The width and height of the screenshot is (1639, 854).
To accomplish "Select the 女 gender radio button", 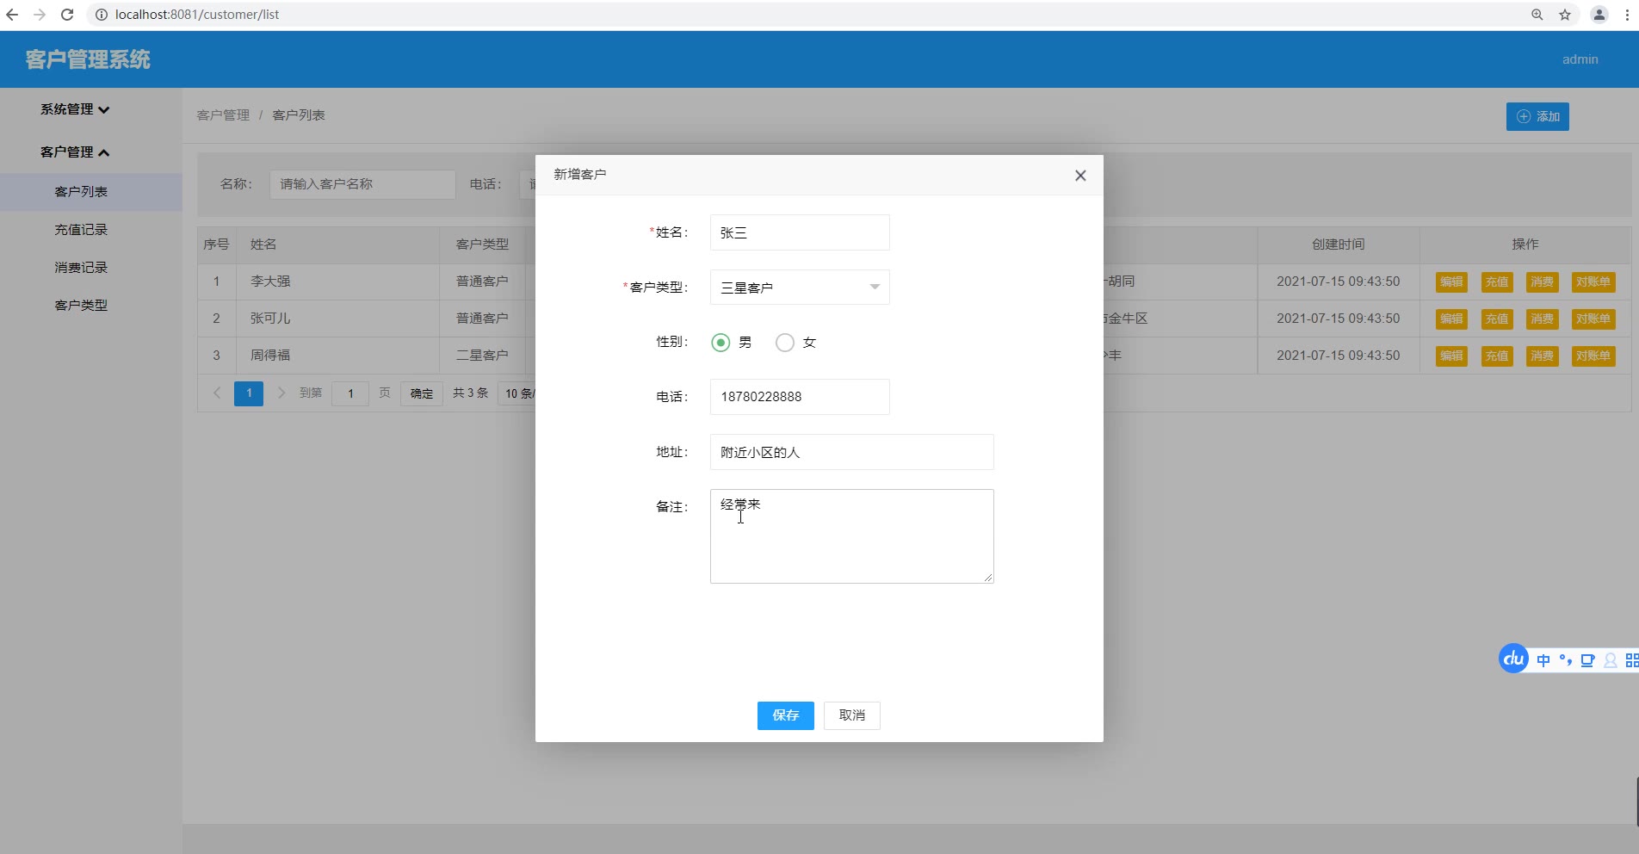I will pos(784,343).
